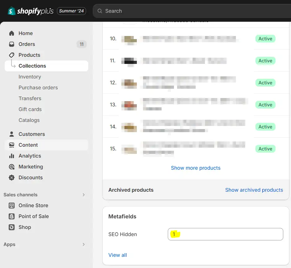291x268 pixels.
Task: Click the Orders inbox icon
Action: click(12, 44)
